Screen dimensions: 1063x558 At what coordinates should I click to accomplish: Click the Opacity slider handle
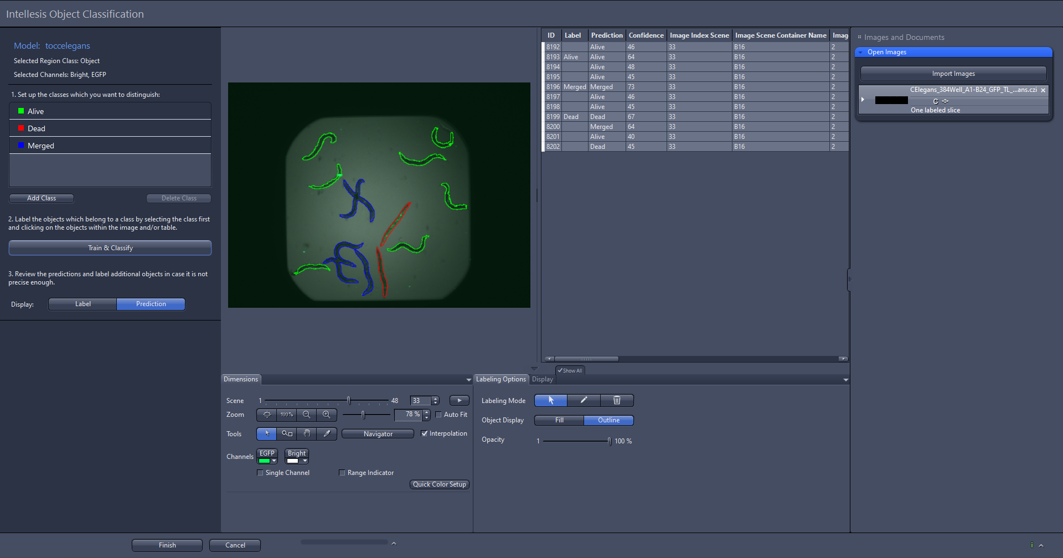coord(609,441)
